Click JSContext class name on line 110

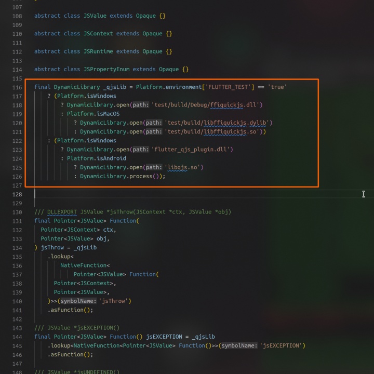[x=98, y=33]
